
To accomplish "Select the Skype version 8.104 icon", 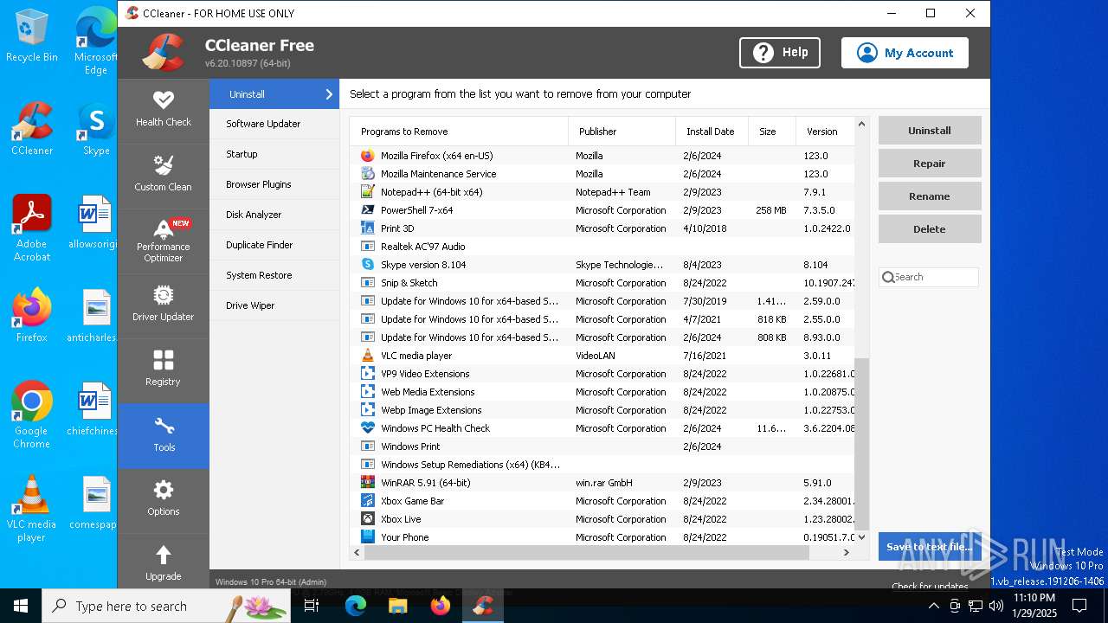I will tap(367, 265).
